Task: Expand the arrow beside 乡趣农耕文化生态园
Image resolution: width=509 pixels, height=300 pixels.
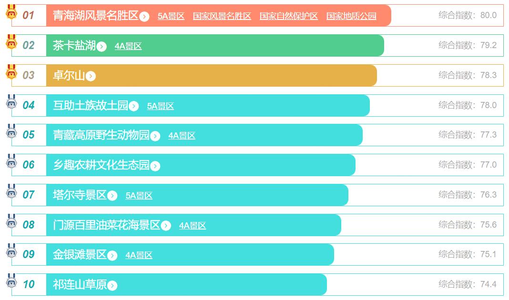Action: pos(155,166)
